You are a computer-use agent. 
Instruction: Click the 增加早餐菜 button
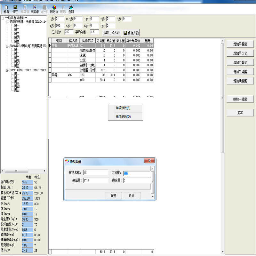(x=240, y=44)
